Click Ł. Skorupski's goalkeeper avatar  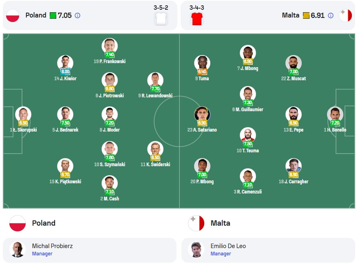click(x=23, y=114)
